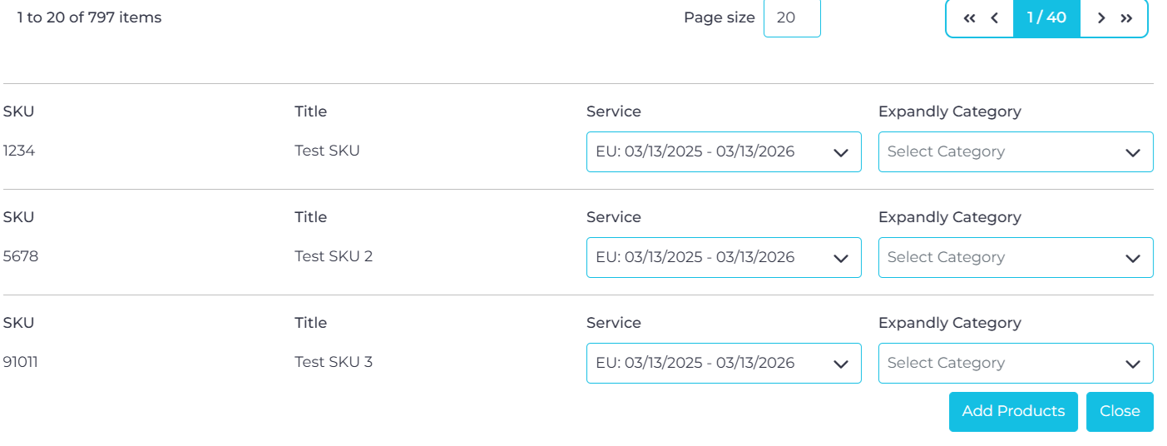The width and height of the screenshot is (1167, 446).
Task: Go to previous page using single-left arrow
Action: pos(994,18)
